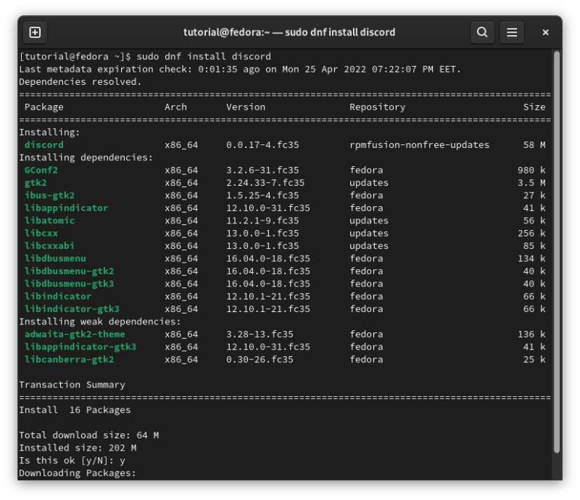This screenshot has width=580, height=500.
Task: Open the terminal search magnifier
Action: (482, 32)
